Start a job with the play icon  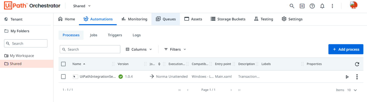(x=347, y=77)
